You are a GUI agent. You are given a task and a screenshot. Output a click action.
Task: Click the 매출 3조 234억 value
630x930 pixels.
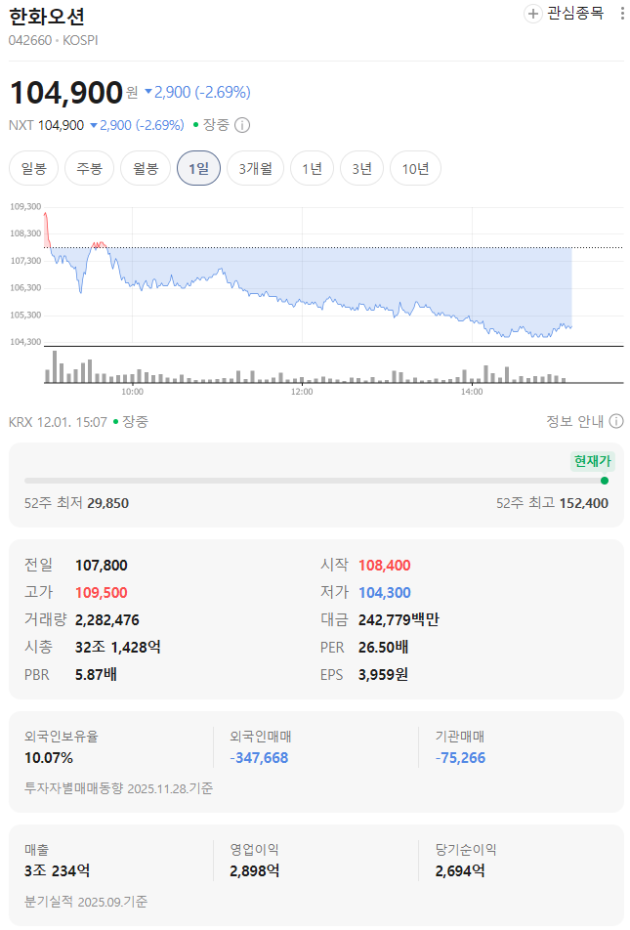pos(58,870)
